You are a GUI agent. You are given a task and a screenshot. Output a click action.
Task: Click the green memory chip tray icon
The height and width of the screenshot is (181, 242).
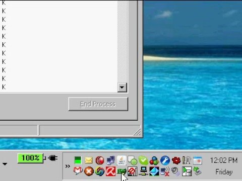[x=122, y=171]
